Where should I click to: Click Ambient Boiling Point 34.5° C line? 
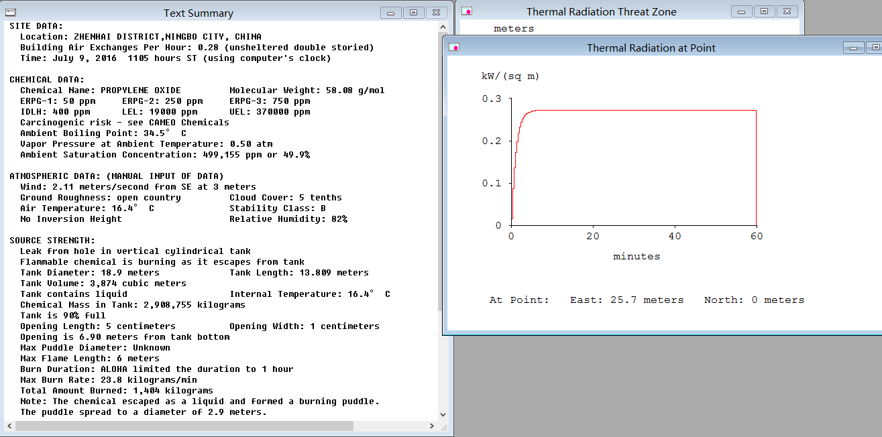point(103,133)
